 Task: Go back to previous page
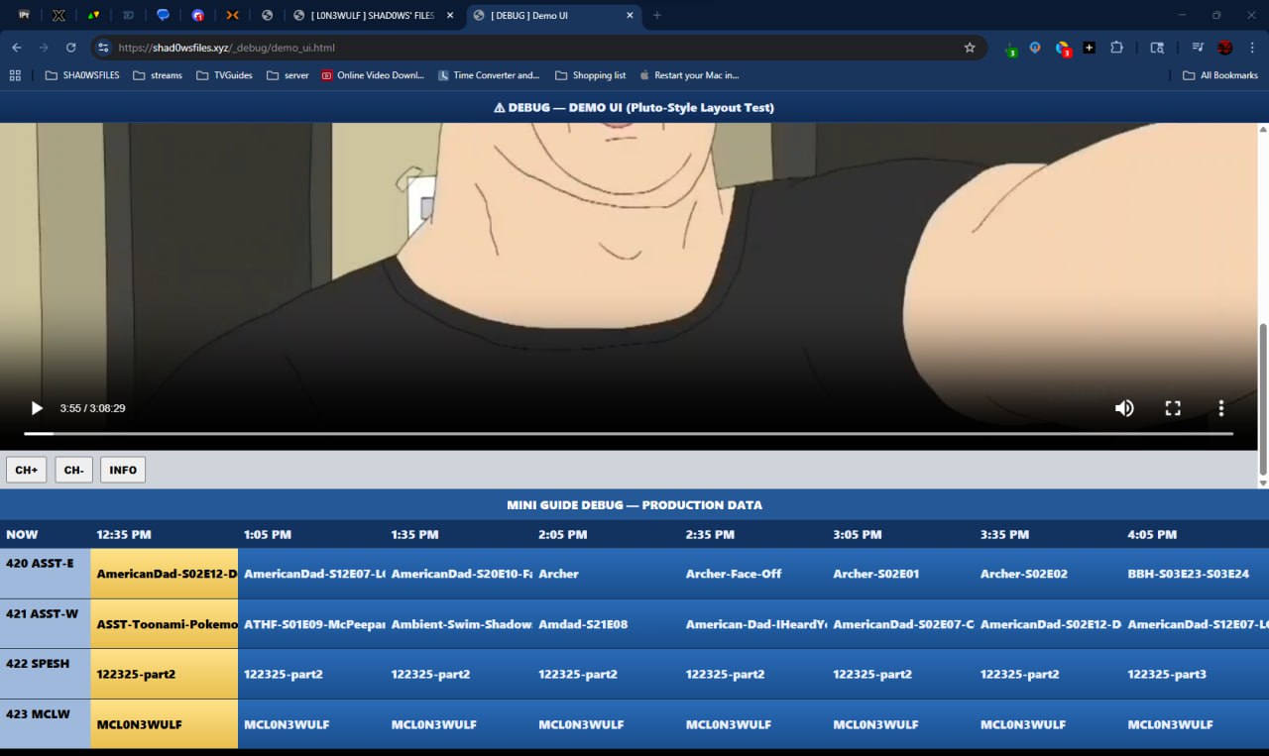point(17,48)
